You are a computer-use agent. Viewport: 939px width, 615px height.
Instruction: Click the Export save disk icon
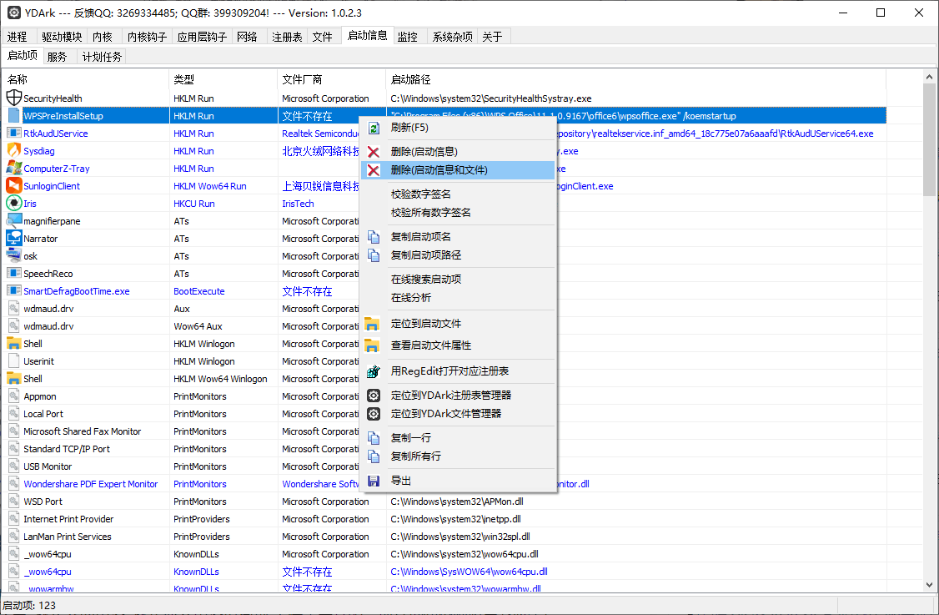click(374, 481)
